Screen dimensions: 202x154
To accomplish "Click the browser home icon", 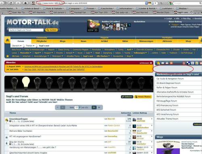I will [25, 3].
